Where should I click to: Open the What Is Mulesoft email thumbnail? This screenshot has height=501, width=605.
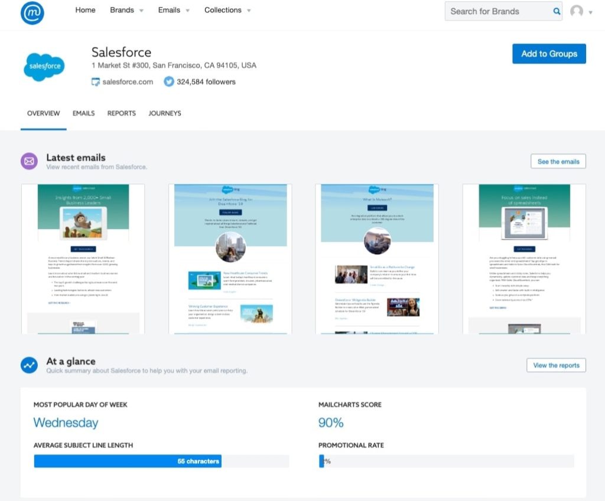[377, 259]
